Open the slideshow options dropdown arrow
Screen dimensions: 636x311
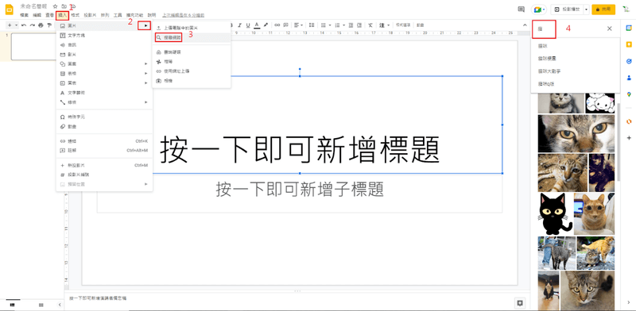coord(586,10)
